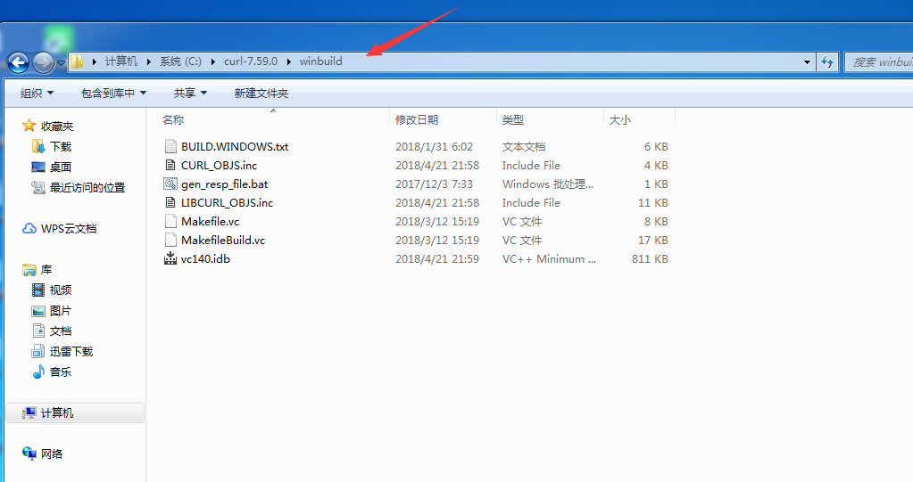Select 网络 in the navigation pane

pos(51,453)
